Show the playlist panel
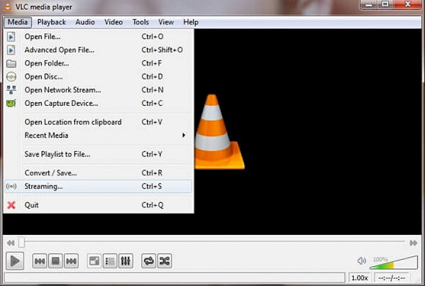The image size is (425, 286). [x=110, y=261]
